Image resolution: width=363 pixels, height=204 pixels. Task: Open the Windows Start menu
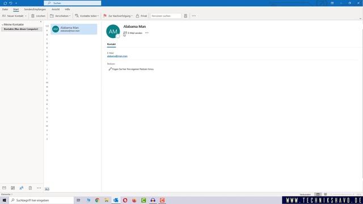[4, 200]
